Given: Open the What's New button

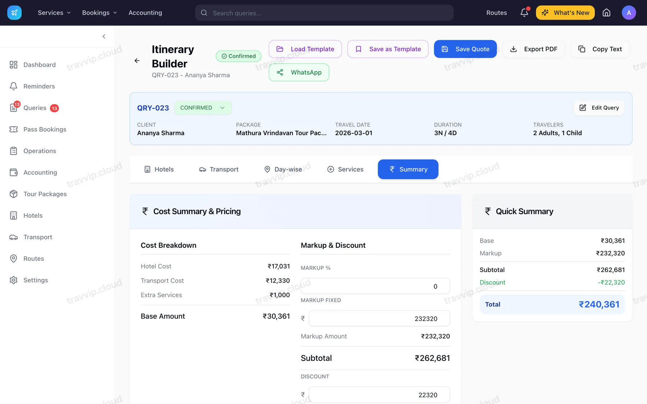Looking at the screenshot, I should pyautogui.click(x=565, y=13).
